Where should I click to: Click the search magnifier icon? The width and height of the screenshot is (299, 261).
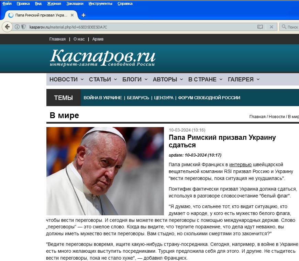click(284, 27)
